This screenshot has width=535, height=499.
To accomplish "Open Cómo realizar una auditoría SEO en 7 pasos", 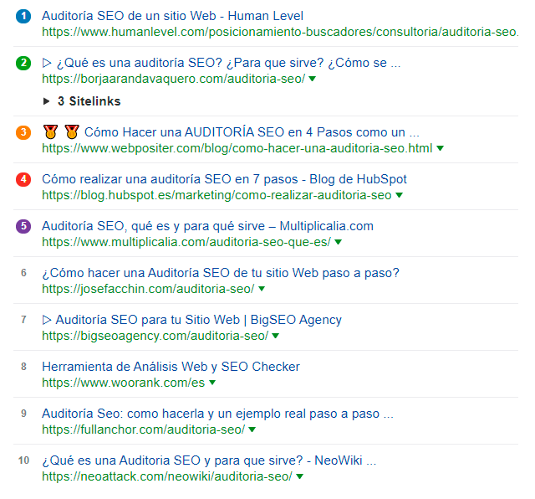I will tap(225, 179).
